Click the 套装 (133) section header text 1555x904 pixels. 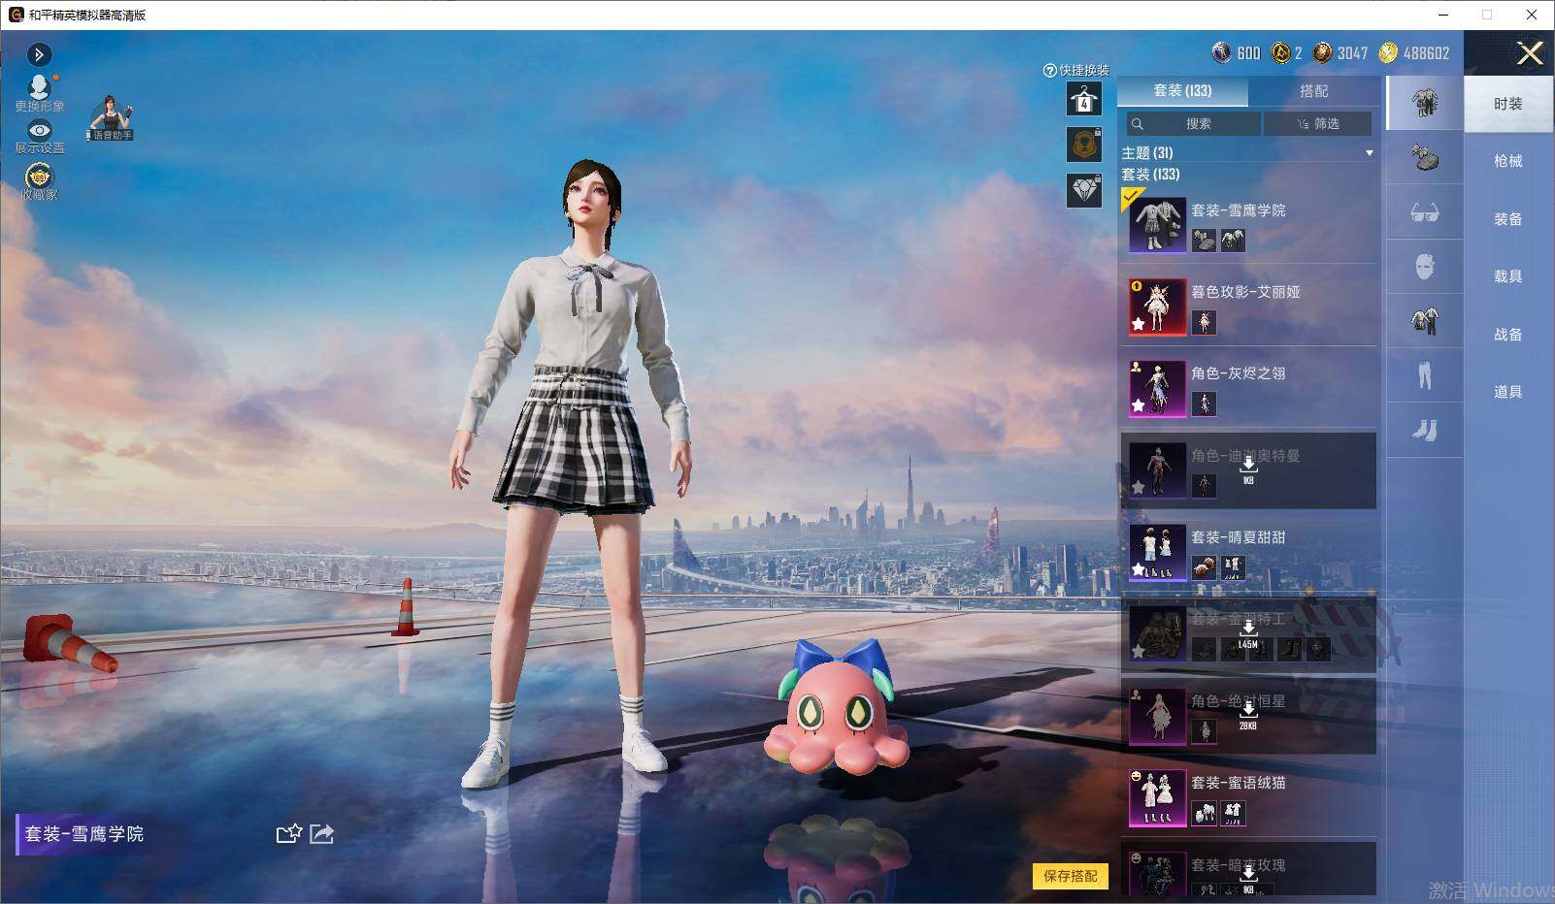1150,175
